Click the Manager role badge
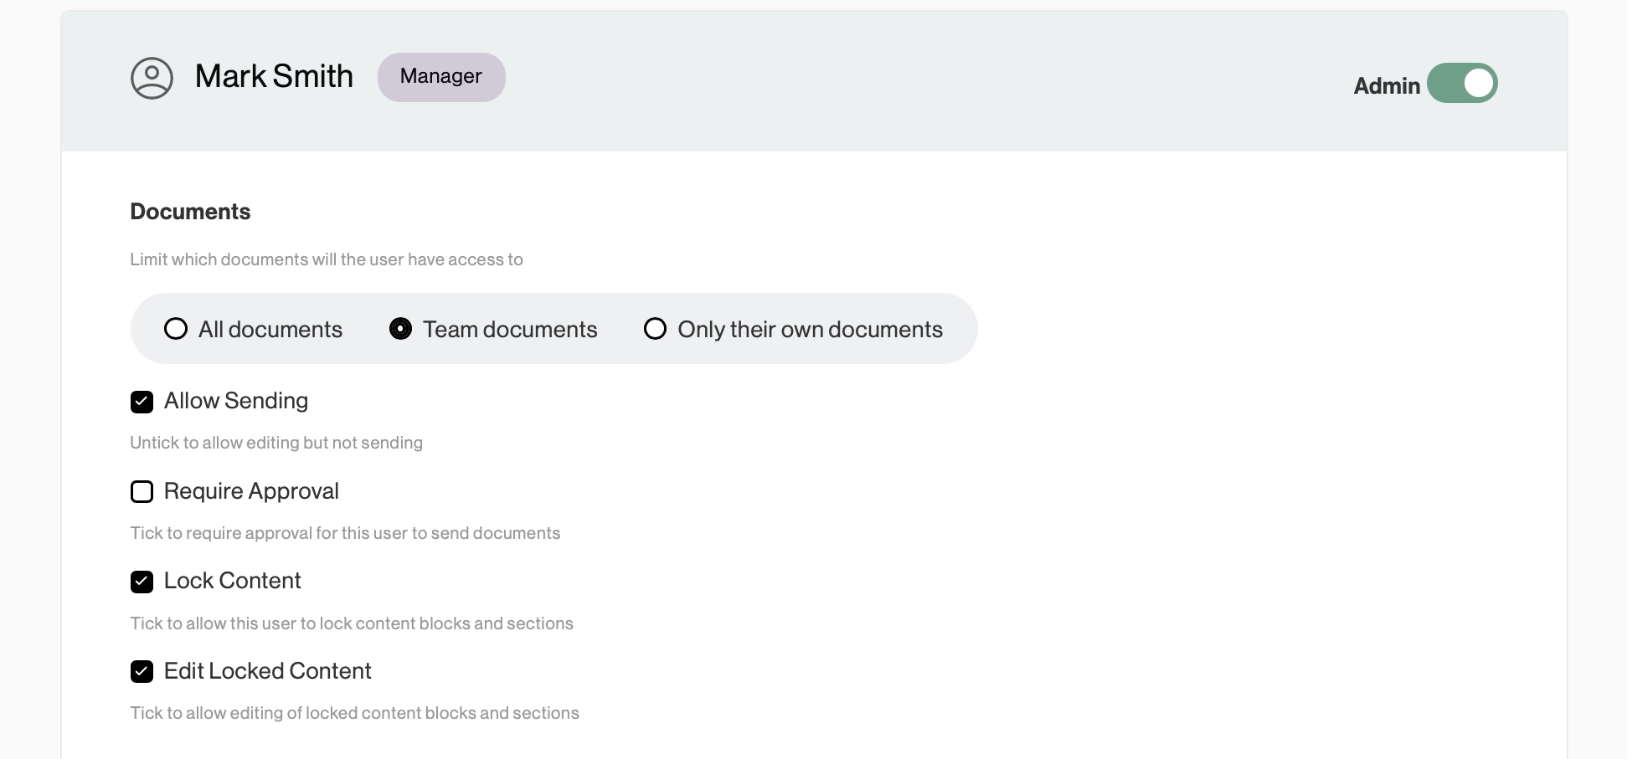 pyautogui.click(x=441, y=77)
